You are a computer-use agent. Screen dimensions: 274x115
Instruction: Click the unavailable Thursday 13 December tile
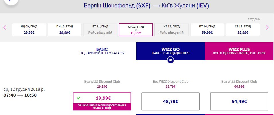click(172, 30)
